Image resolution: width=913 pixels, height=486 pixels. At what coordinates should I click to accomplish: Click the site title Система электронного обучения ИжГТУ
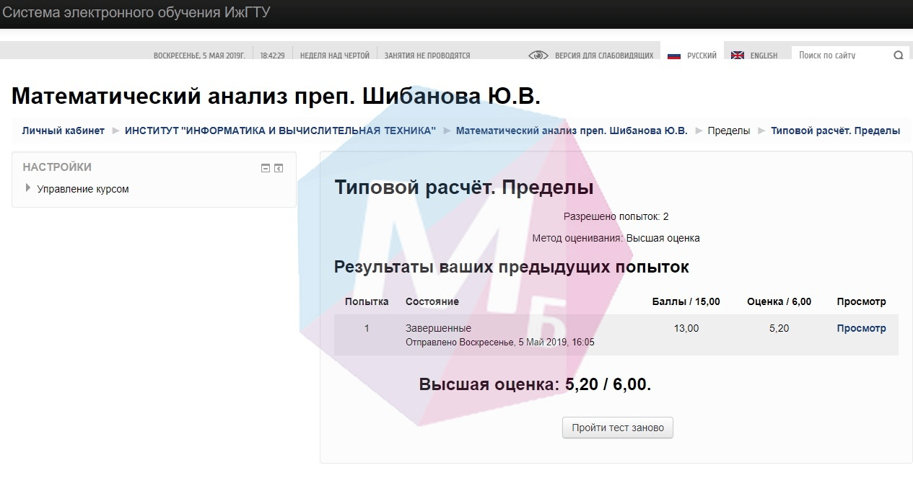click(x=136, y=13)
